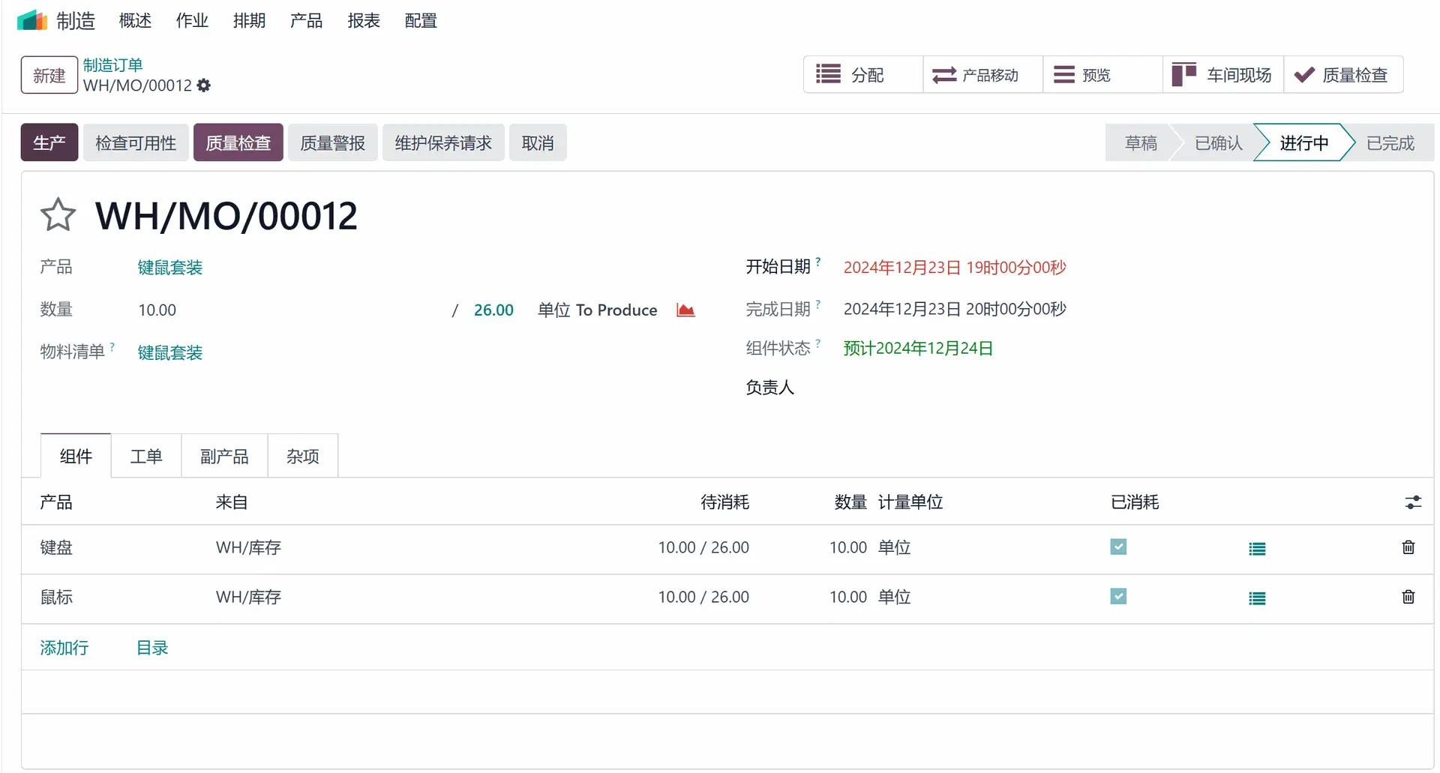Click the 10.00 quantity cell in 鼠标 row
The height and width of the screenshot is (773, 1440).
tap(848, 597)
